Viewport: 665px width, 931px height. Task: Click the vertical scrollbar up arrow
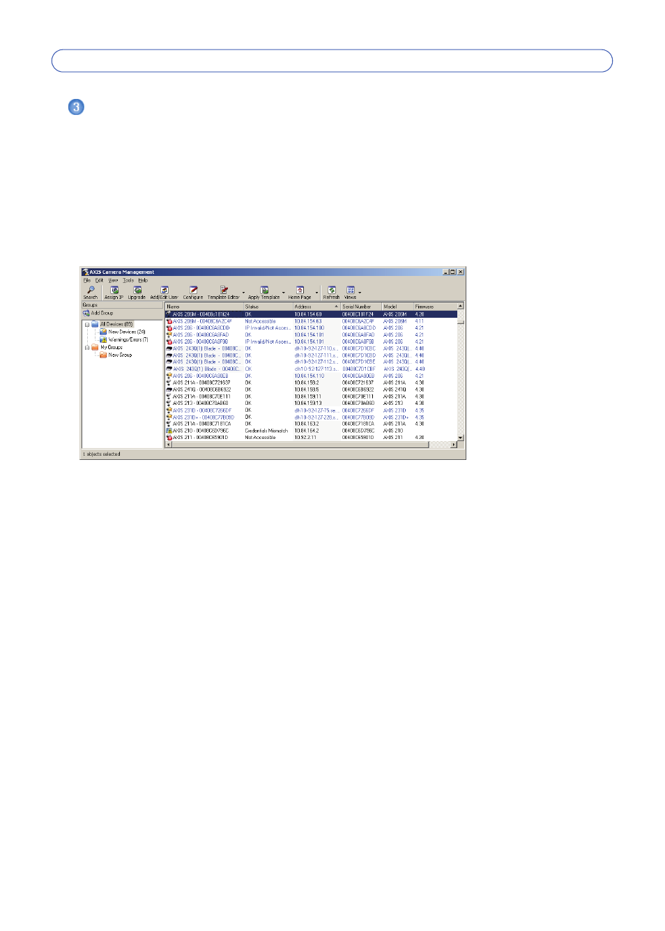(x=461, y=307)
